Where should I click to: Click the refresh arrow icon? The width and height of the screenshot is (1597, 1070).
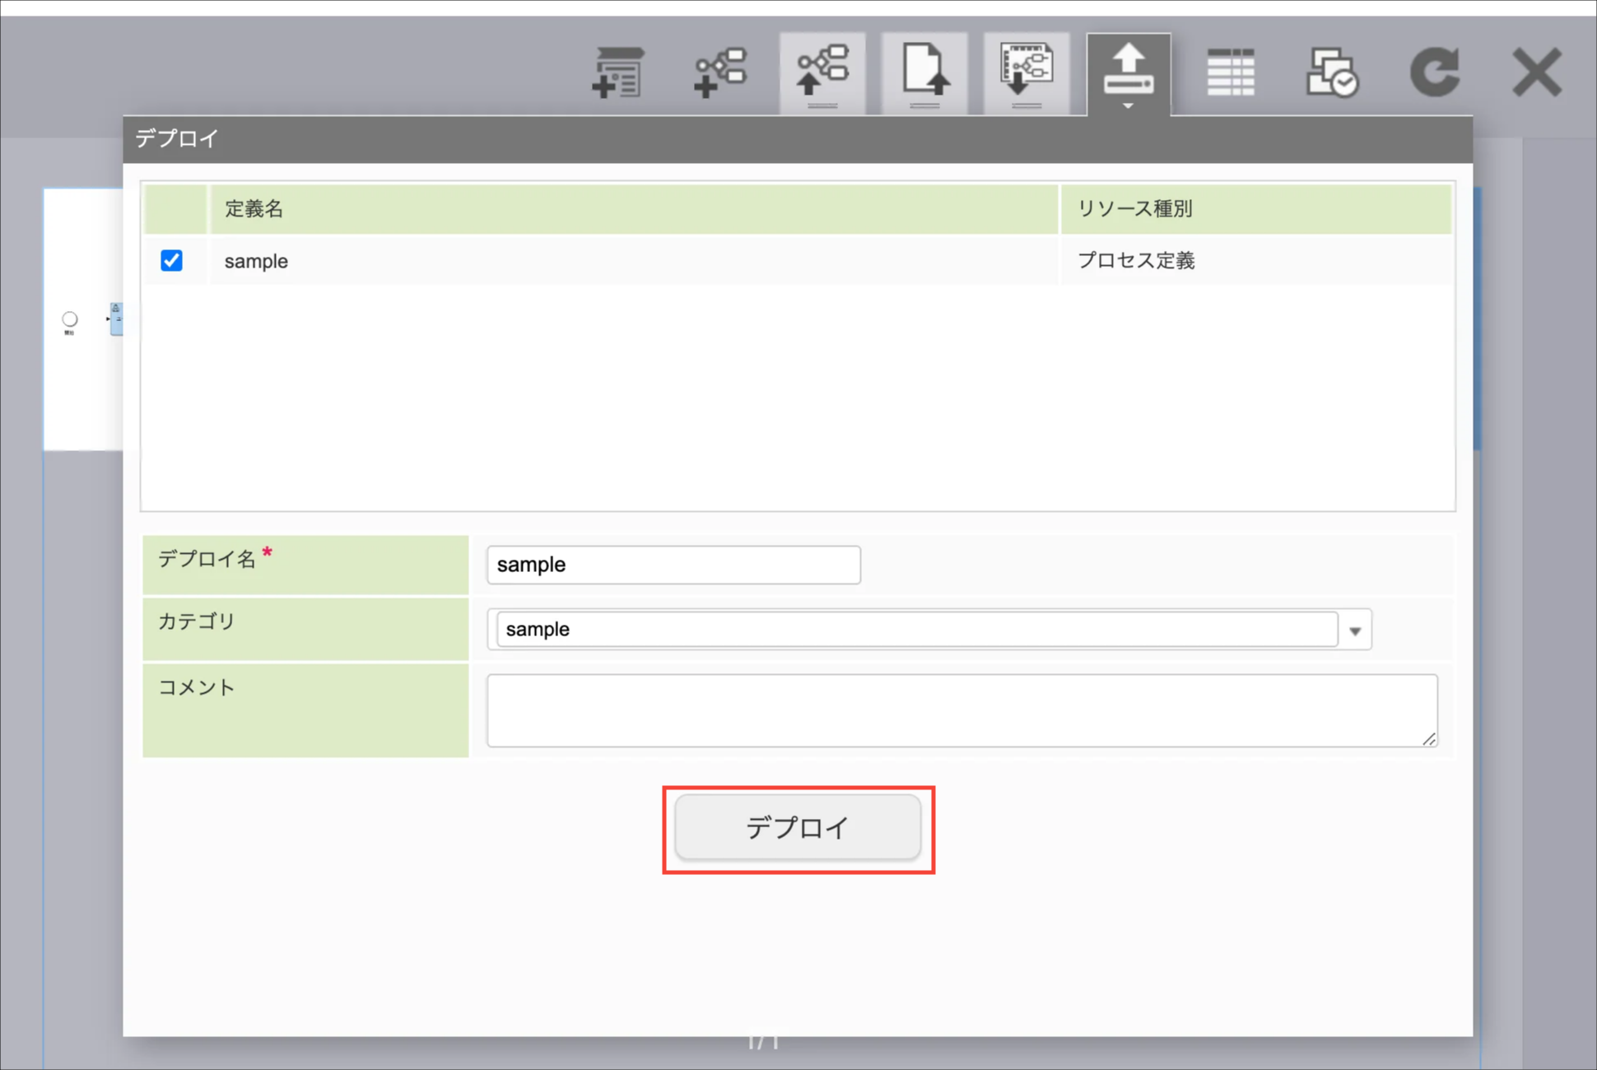(x=1435, y=72)
